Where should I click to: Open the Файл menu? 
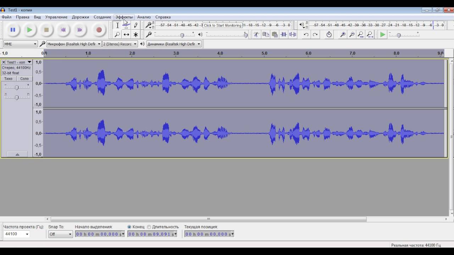click(6, 17)
